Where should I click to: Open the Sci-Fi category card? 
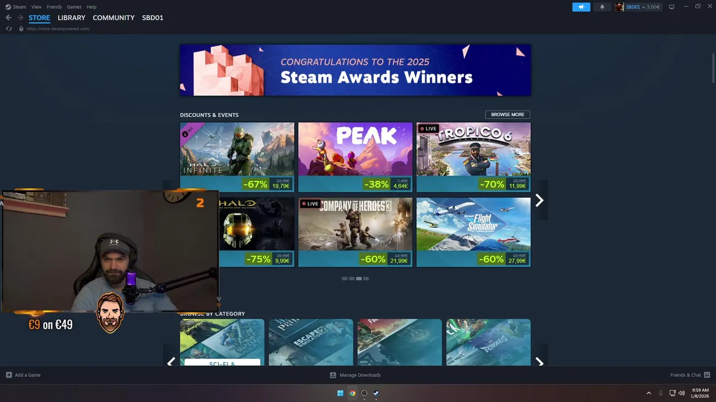[222, 342]
